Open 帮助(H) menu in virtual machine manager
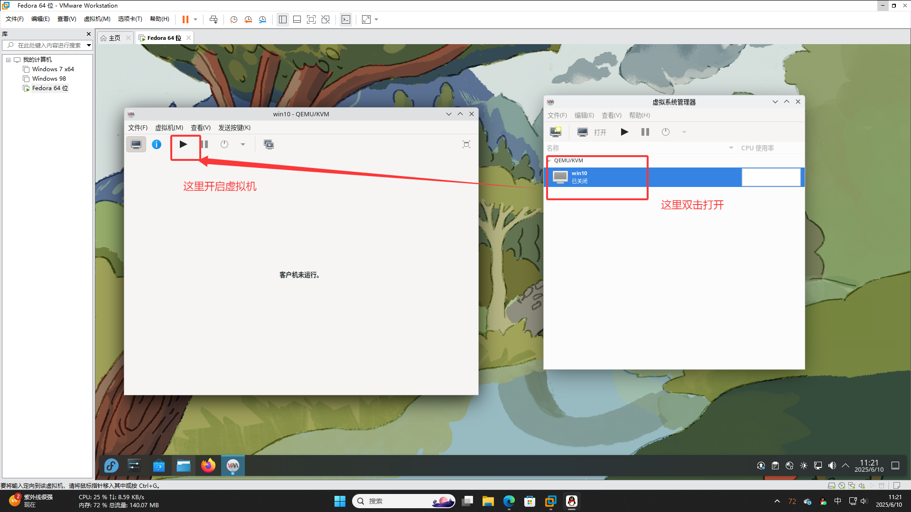Image resolution: width=911 pixels, height=512 pixels. point(640,115)
